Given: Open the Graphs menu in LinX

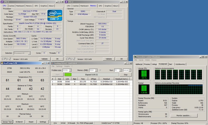Looking at the screenshot, I should point(67,66).
